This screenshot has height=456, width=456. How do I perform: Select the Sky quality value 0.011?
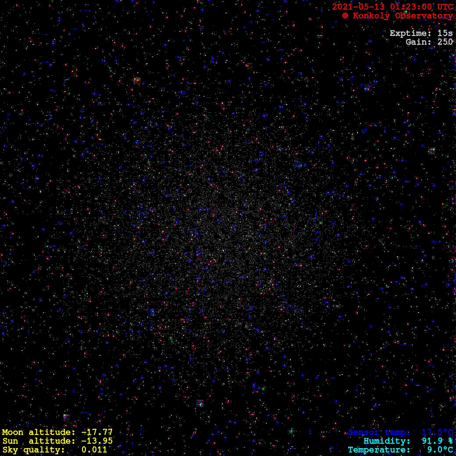95,450
